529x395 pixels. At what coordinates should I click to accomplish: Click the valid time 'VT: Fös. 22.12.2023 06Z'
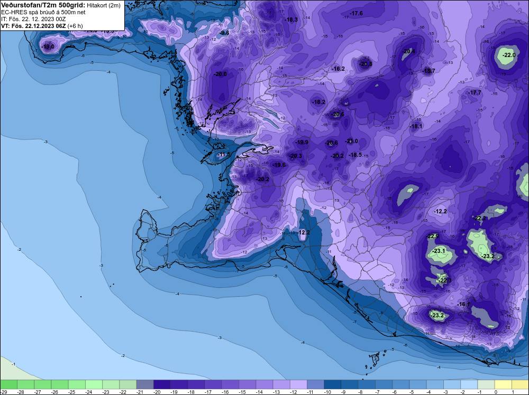pyautogui.click(x=34, y=25)
